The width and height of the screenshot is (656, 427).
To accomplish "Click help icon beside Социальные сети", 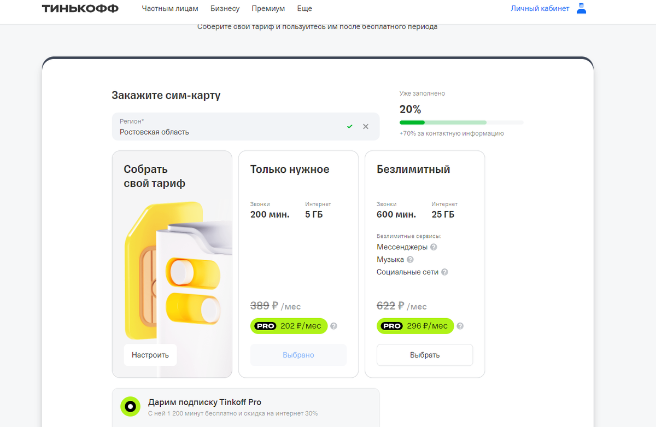I will 444,272.
